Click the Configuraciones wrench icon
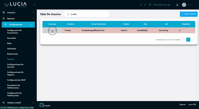The height and width of the screenshot is (109, 199). tap(5, 24)
